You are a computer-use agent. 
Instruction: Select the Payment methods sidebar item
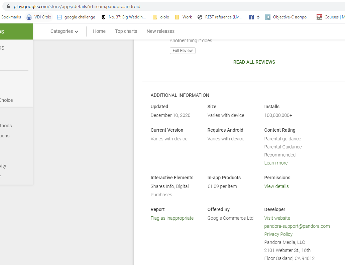point(7,126)
